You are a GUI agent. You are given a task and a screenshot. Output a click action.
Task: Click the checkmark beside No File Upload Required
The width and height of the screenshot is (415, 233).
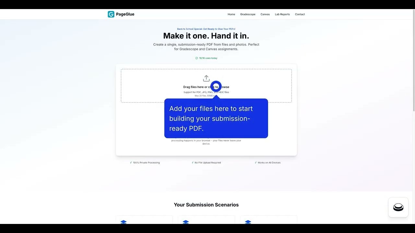coord(193,162)
